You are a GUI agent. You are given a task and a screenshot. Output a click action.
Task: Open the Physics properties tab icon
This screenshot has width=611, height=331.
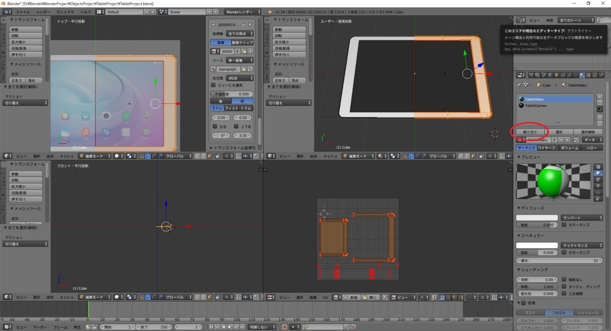point(601,75)
